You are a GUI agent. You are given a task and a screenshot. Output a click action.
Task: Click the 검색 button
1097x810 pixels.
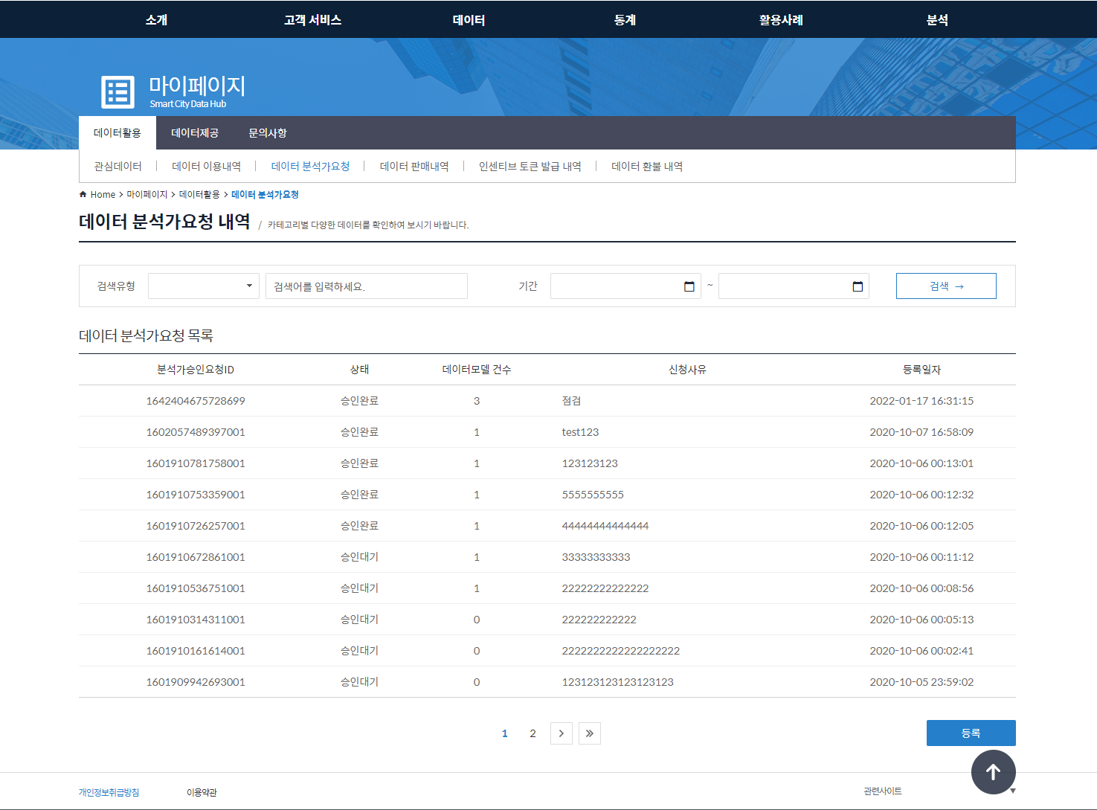point(945,286)
